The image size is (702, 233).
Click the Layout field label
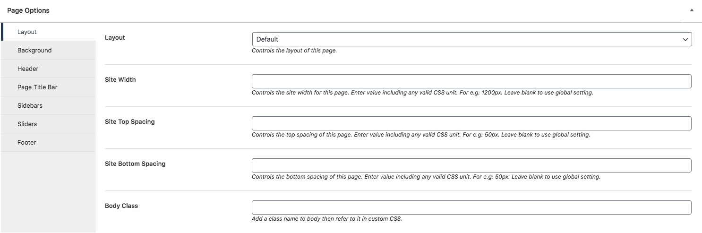pyautogui.click(x=115, y=37)
